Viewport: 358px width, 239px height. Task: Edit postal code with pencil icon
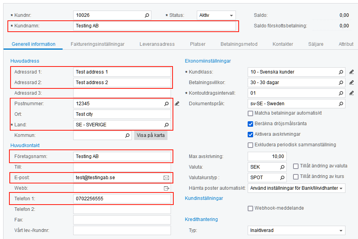[x=177, y=104]
